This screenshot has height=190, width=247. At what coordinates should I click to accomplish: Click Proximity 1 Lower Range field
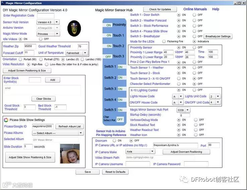point(168,52)
